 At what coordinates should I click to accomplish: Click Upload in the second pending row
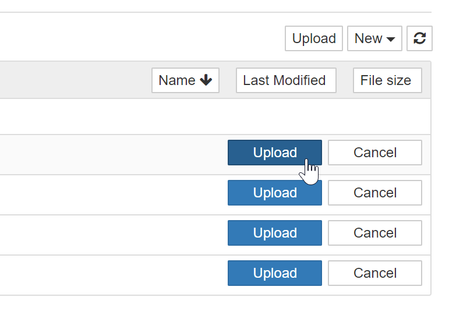coord(274,193)
